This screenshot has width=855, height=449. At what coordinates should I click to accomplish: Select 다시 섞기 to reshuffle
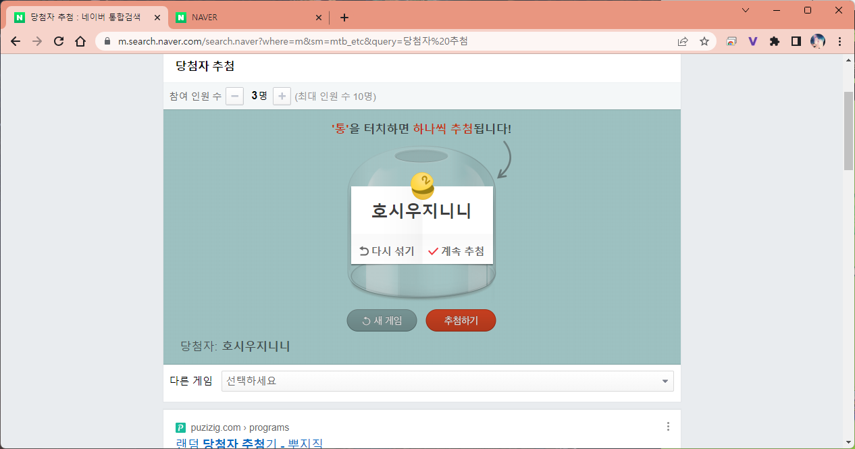point(386,251)
